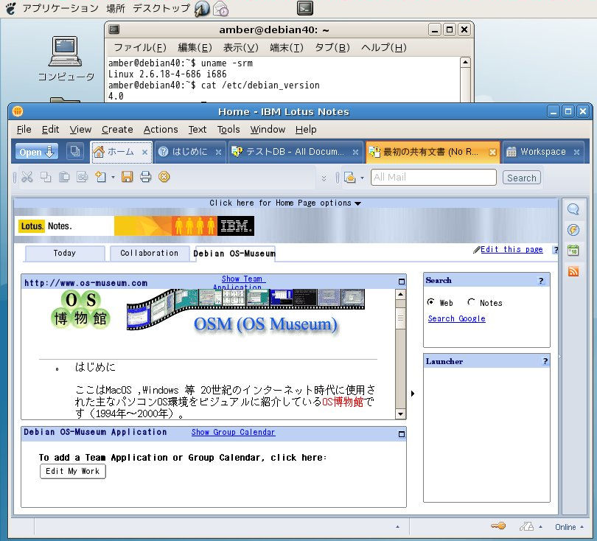Open arrow beside access level status icon

tap(541, 527)
